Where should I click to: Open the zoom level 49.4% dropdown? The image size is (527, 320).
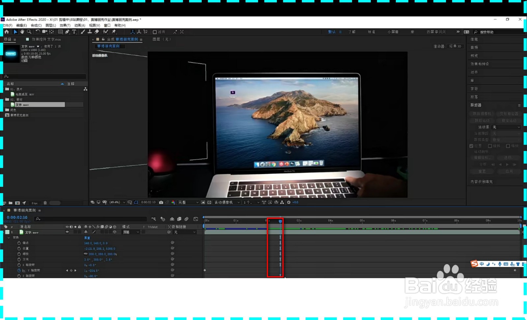coord(117,202)
